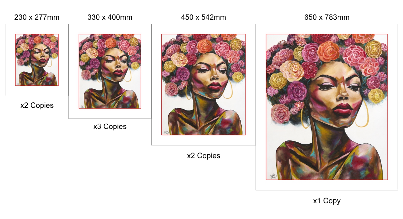Click the artist signature on the 450 x 542mm print
The image size is (403, 219).
point(166,132)
